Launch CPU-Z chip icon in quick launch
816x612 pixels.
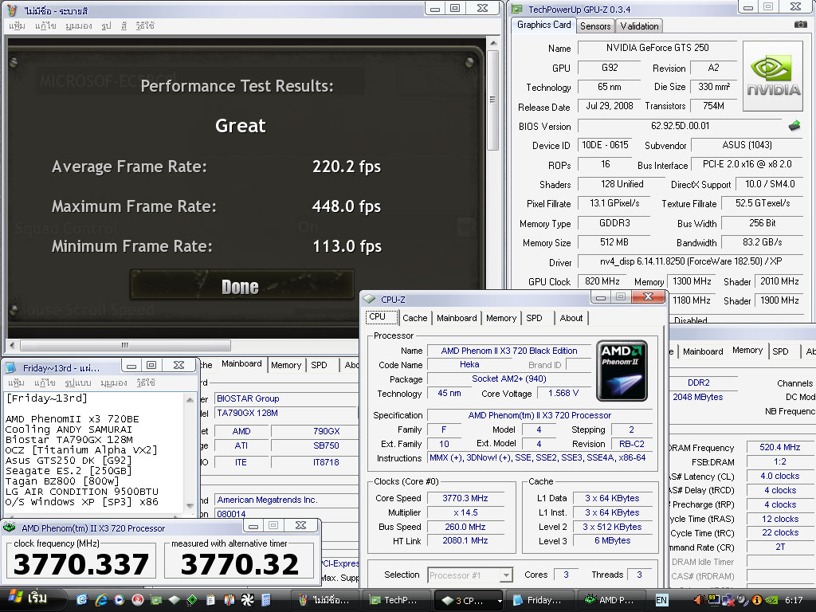(174, 600)
